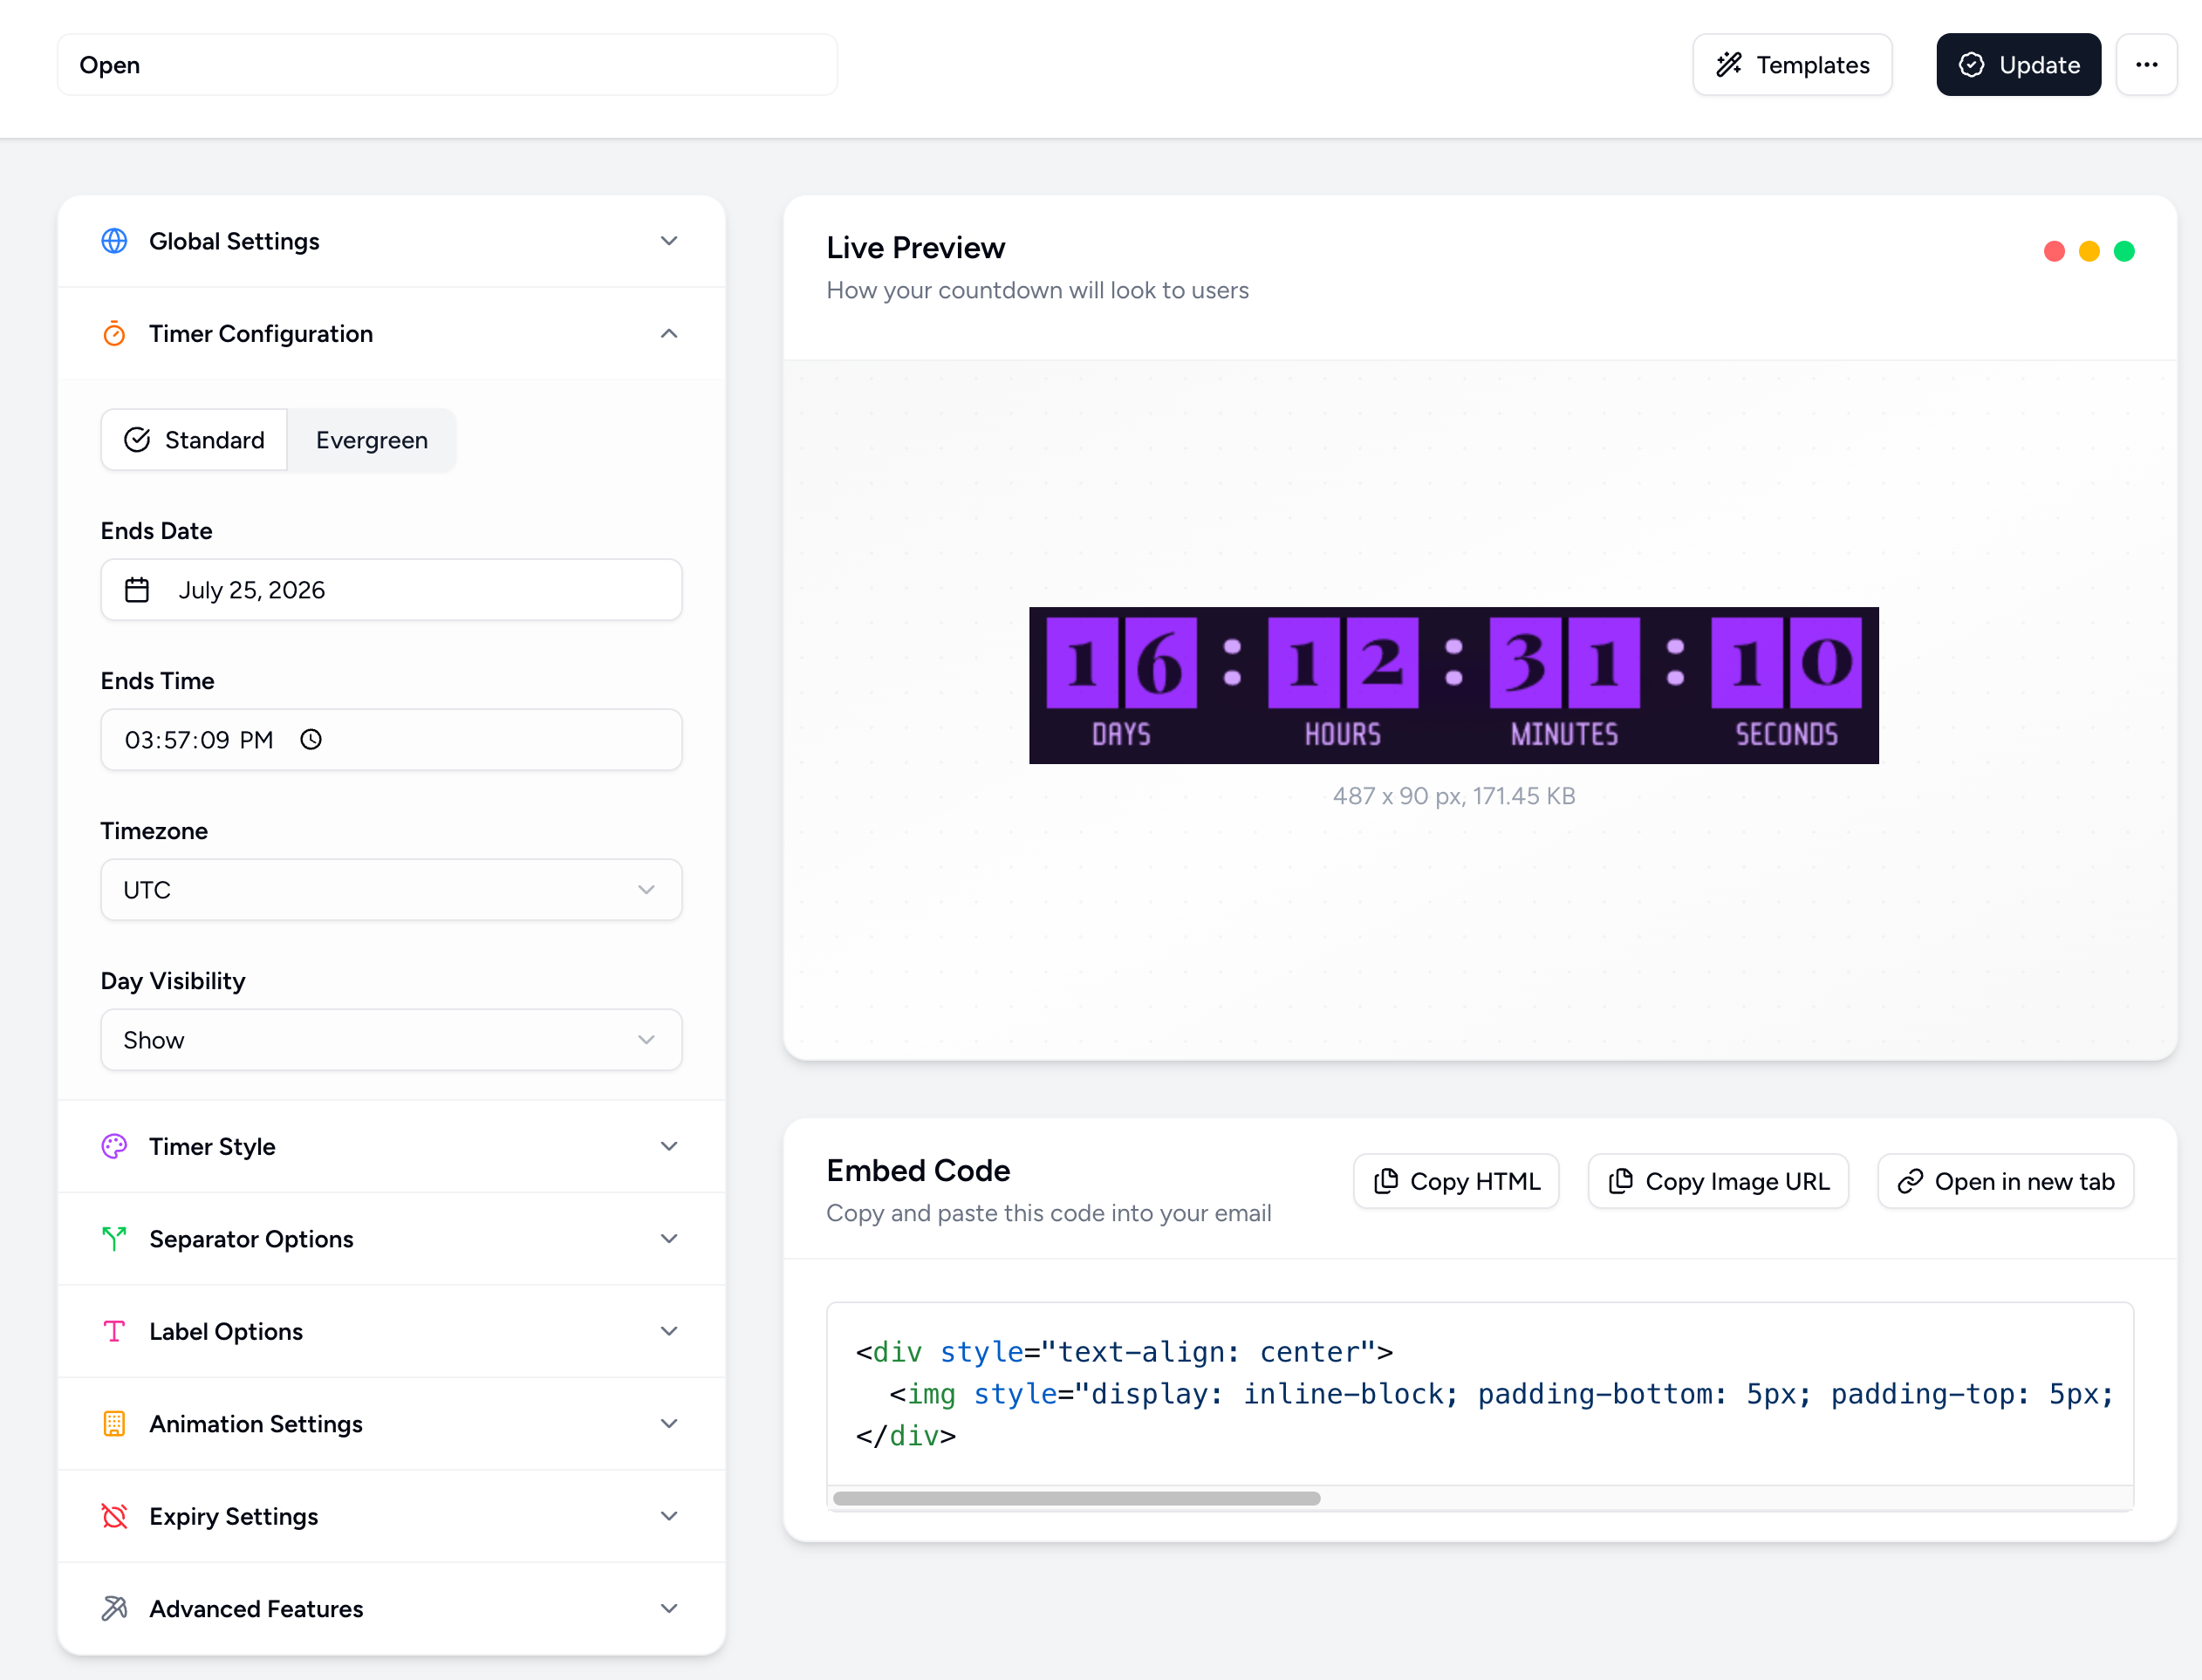
Task: Open the Templates gallery
Action: [1792, 65]
